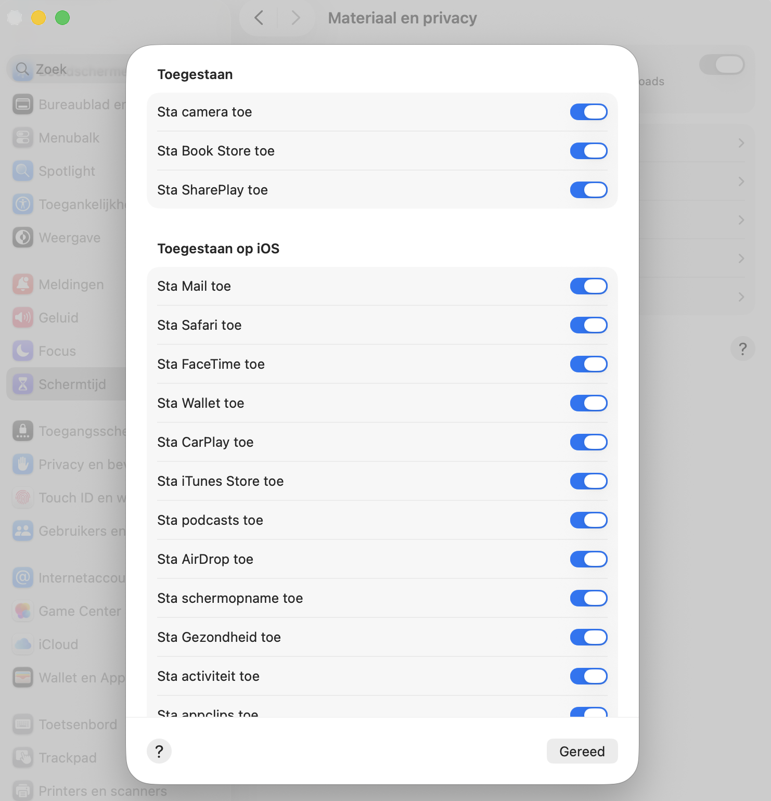
Task: Turn off Sta Safari toe
Action: click(x=588, y=325)
